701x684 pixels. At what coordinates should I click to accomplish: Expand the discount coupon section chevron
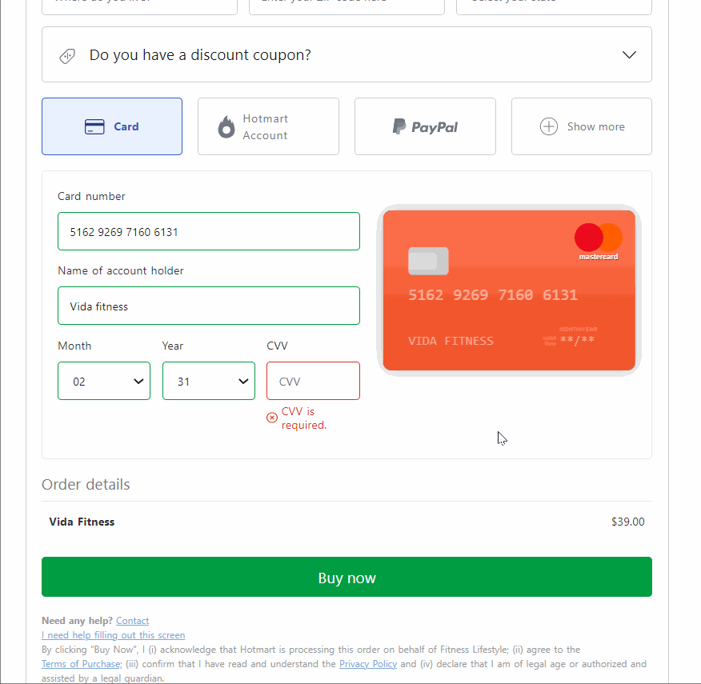(629, 54)
